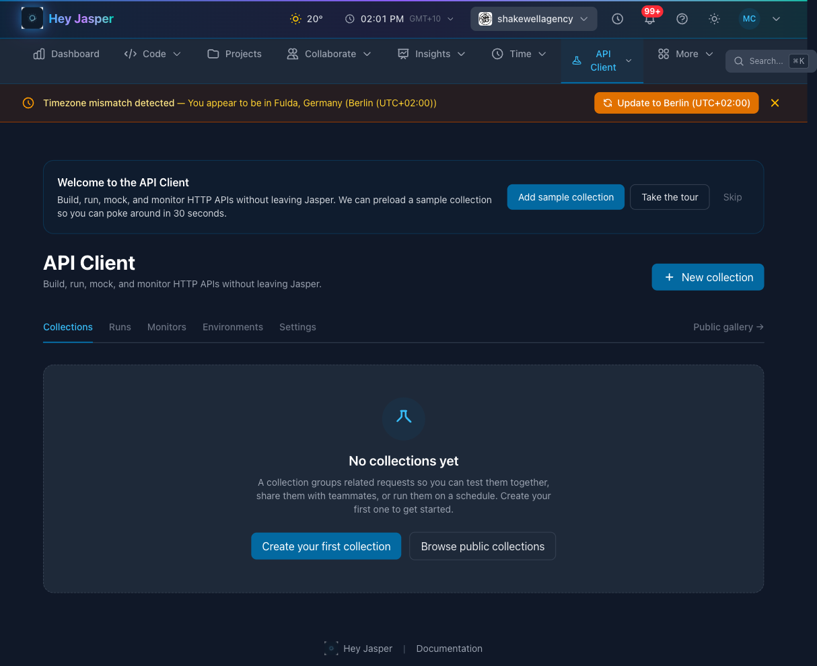Click the 20° temperature reading
The height and width of the screenshot is (666, 817).
[x=315, y=19]
